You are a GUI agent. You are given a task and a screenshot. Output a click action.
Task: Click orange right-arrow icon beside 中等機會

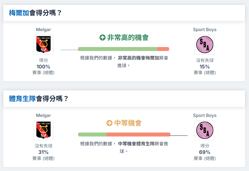point(109,123)
